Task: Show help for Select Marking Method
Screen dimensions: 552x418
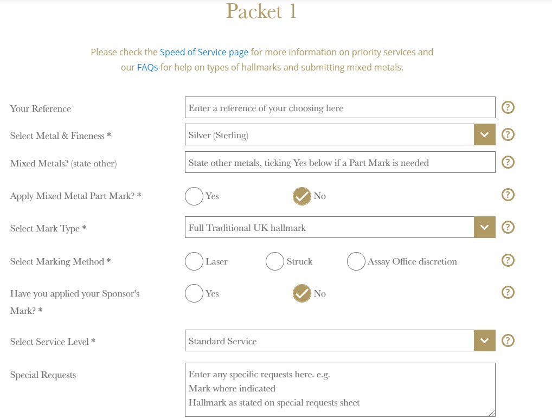Action: [x=508, y=260]
